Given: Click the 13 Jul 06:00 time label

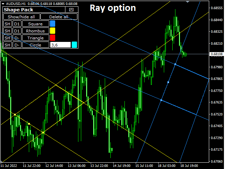Looking at the screenshot, I should coord(77,166).
